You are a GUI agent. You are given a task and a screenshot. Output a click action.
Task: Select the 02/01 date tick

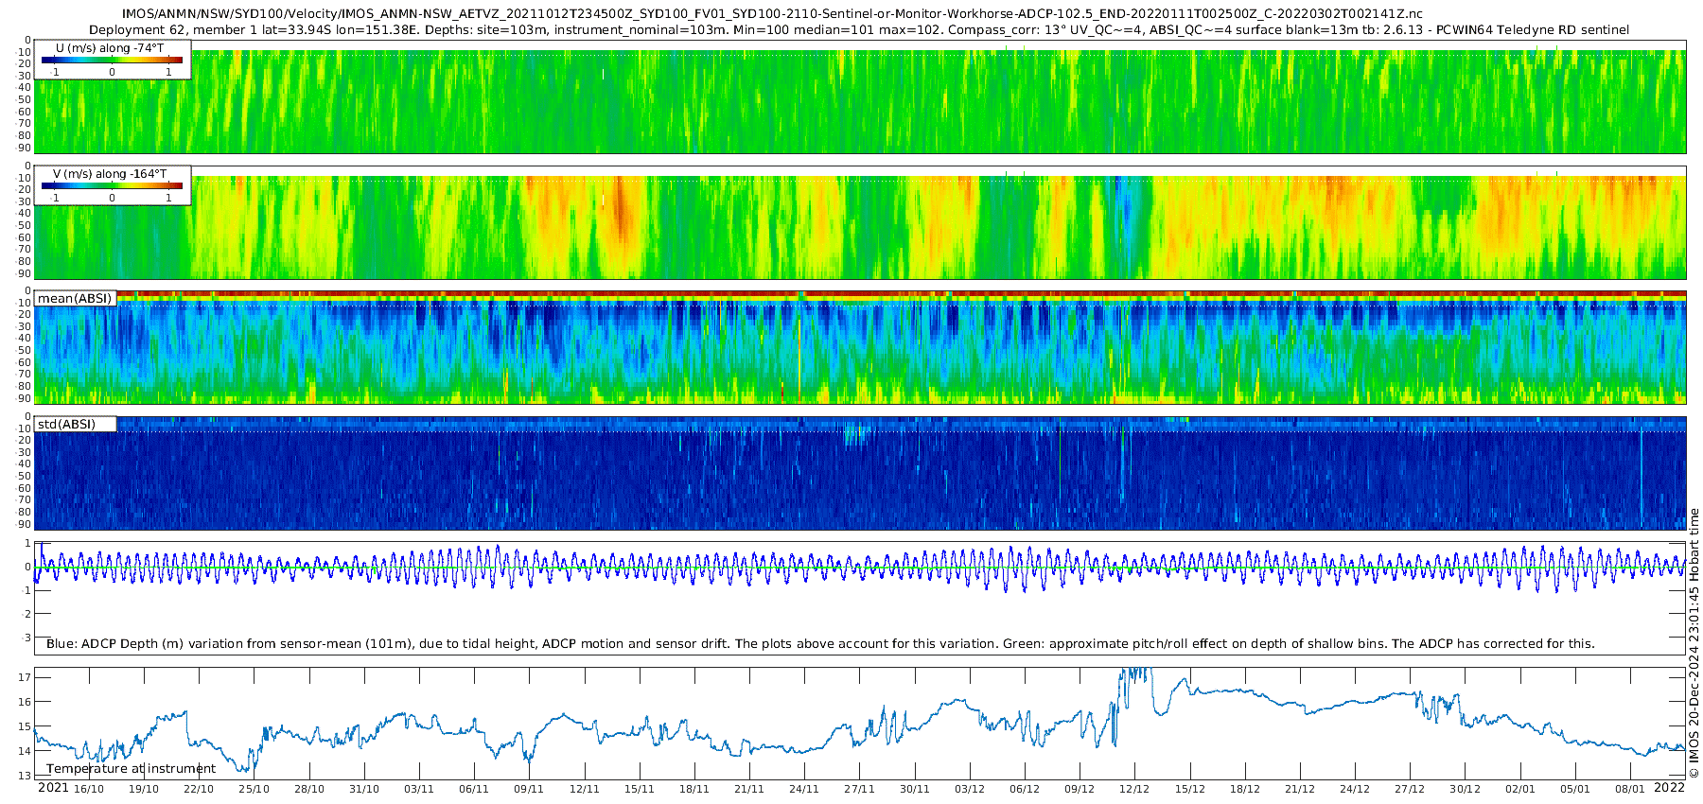click(1520, 789)
